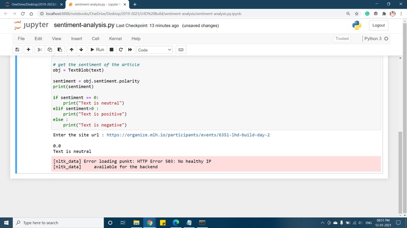Open the browser zoom magnifier icon
Viewport: 407px width, 228px height.
tap(348, 14)
